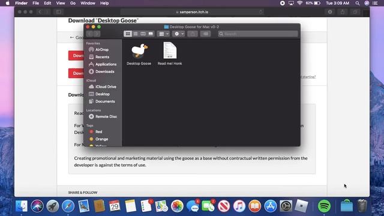
Task: Click the Finder edit tags button
Action: pyautogui.click(x=205, y=34)
